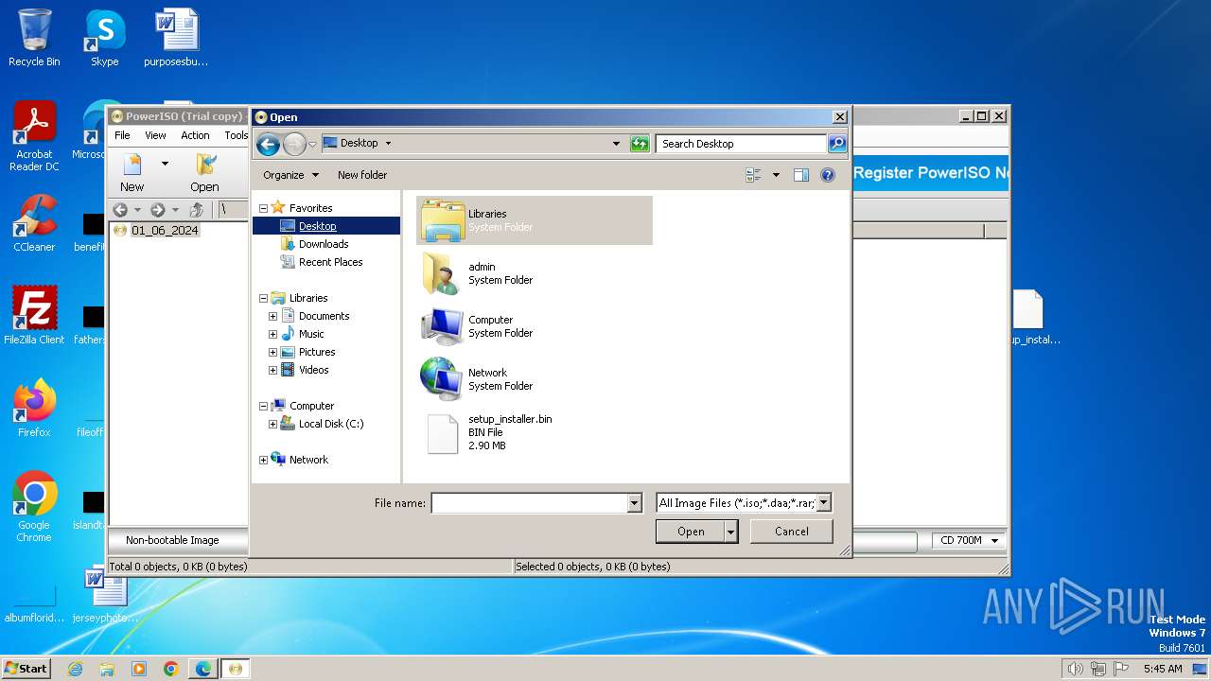1211x681 pixels.
Task: Open the Organize dropdown menu
Action: [x=291, y=175]
